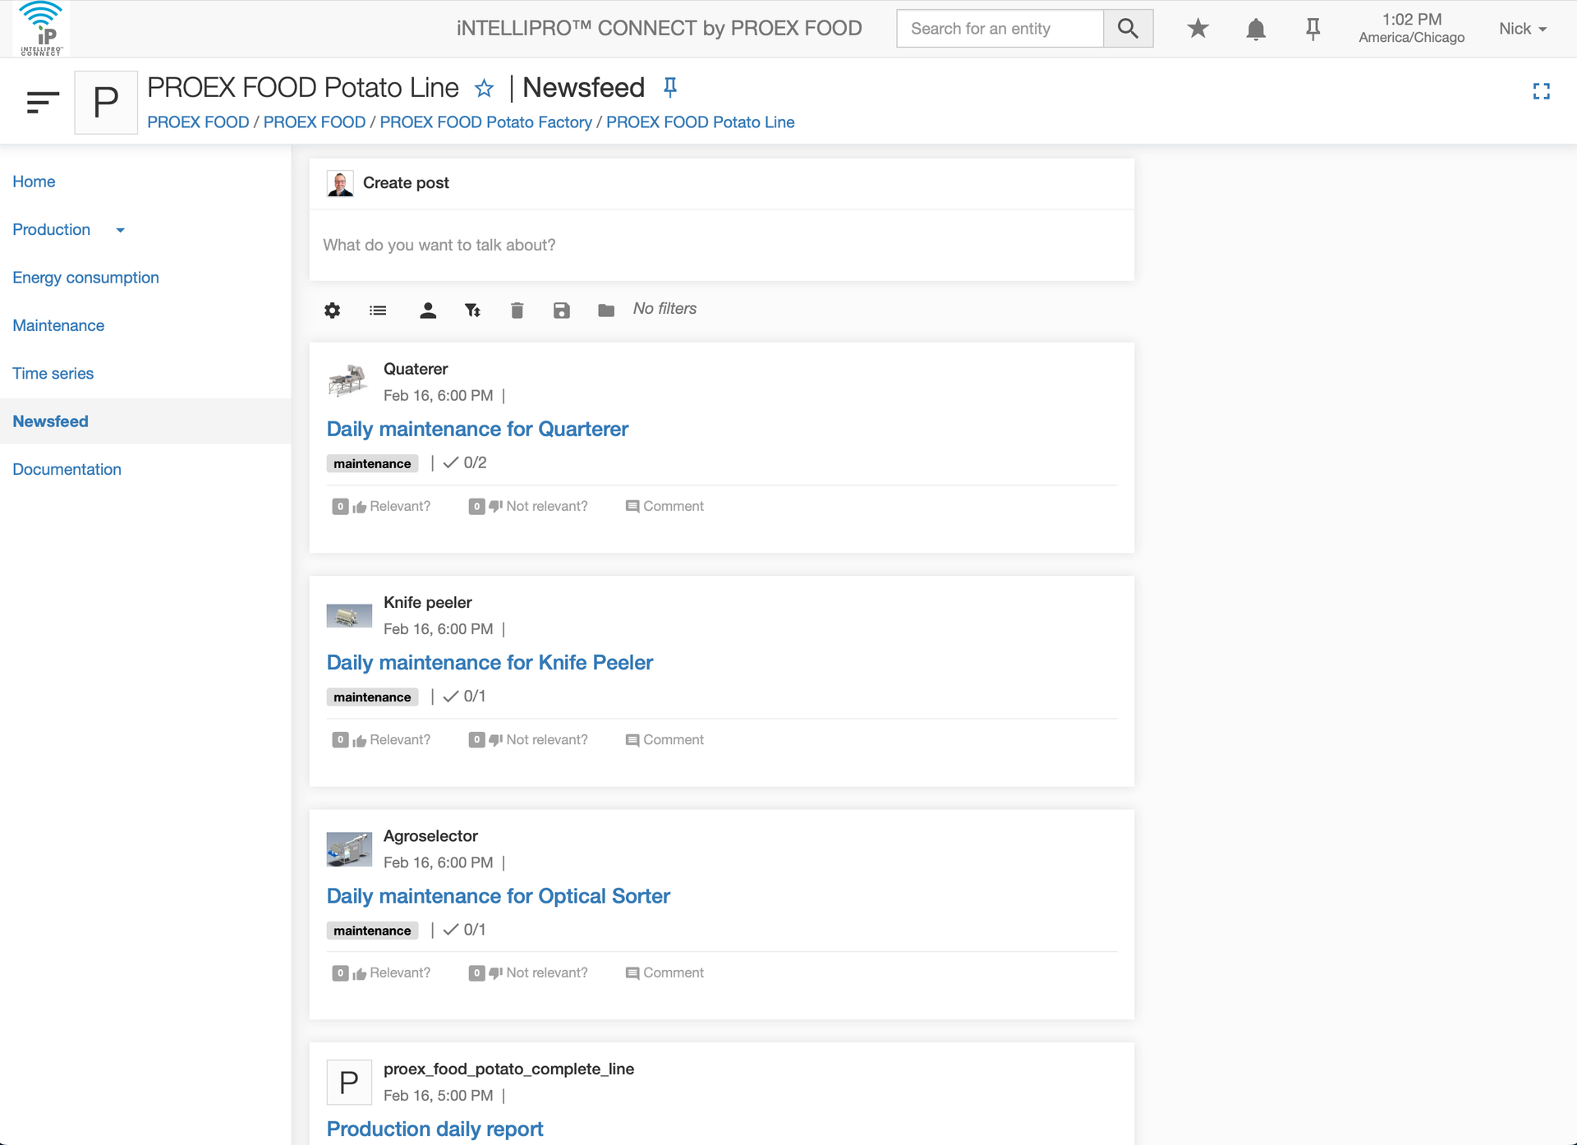Enter fullscreen mode
Screen dimensions: 1577x1145
[x=1542, y=92]
